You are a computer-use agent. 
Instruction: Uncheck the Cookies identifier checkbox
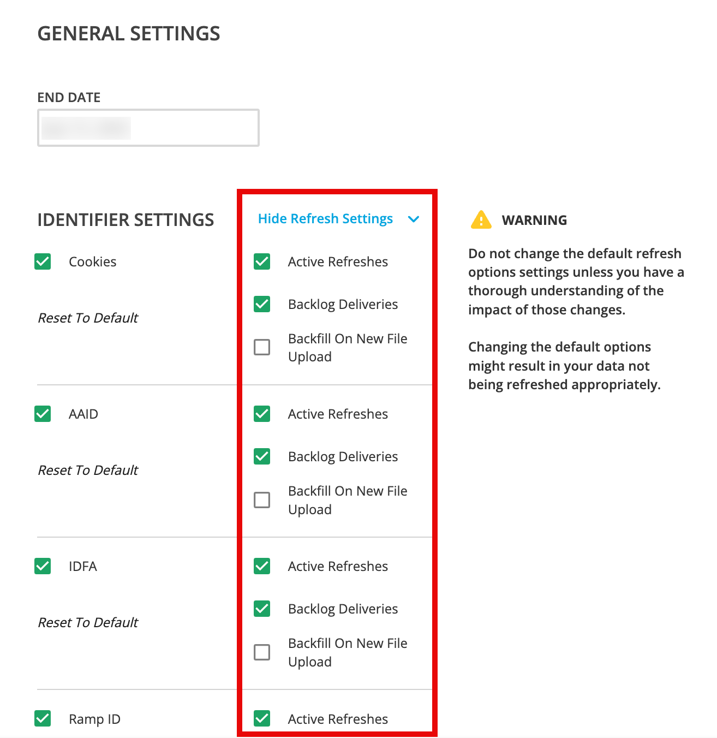(43, 261)
